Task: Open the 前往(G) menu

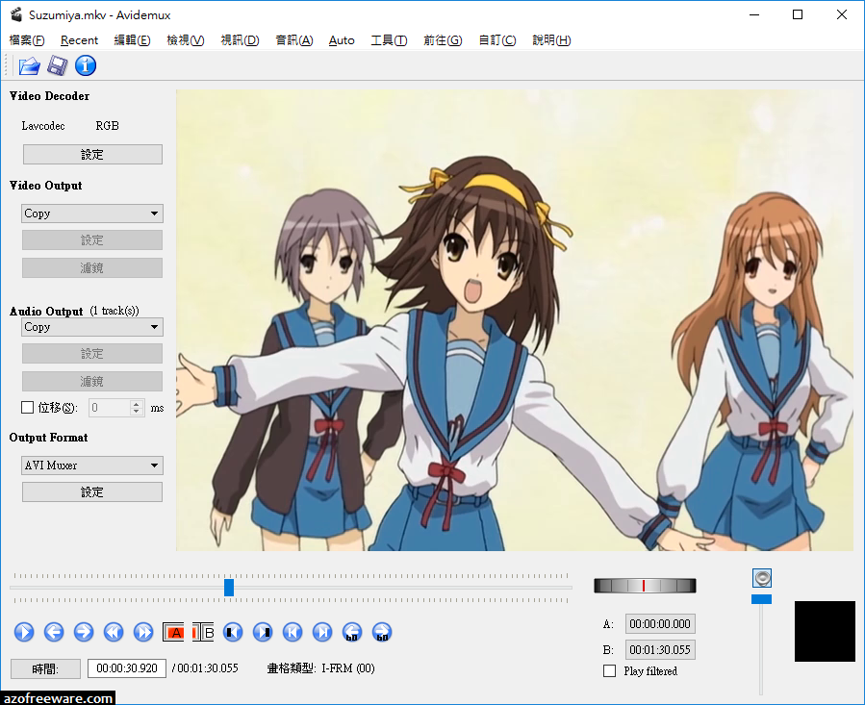Action: click(x=443, y=40)
